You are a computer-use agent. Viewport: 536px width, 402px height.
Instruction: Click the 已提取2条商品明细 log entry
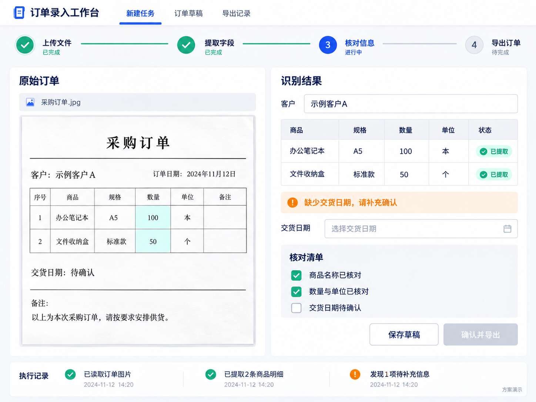coord(254,374)
